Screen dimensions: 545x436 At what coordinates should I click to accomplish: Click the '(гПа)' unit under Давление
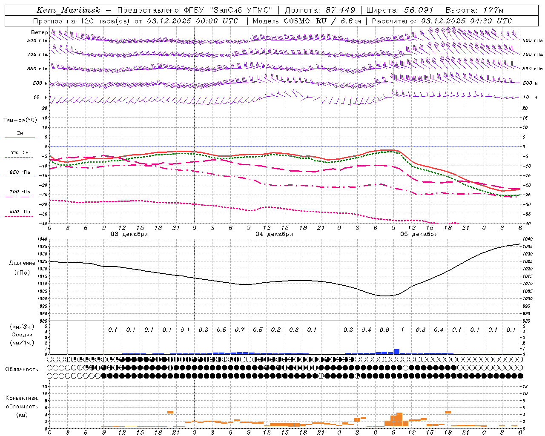(x=22, y=272)
